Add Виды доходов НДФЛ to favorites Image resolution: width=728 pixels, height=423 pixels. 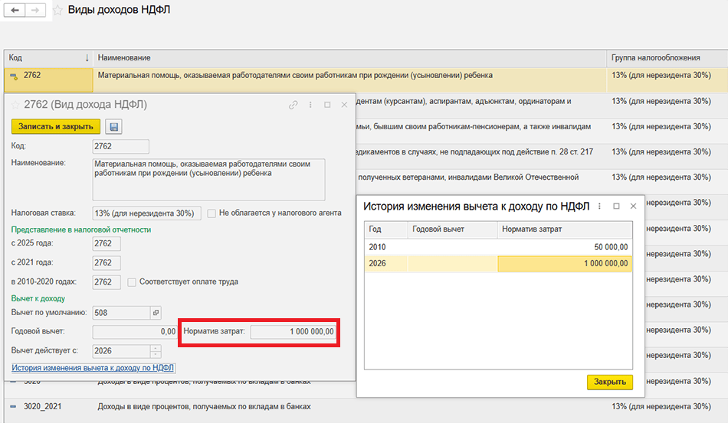tap(57, 11)
